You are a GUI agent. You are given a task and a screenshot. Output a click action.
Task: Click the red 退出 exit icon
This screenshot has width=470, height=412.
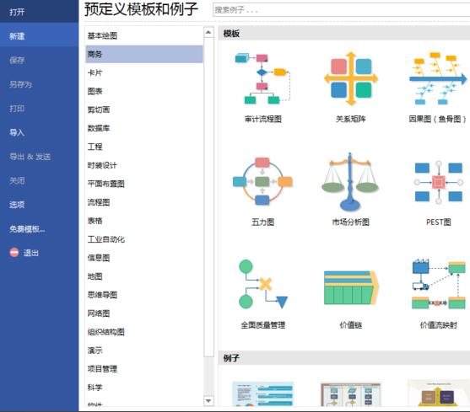pyautogui.click(x=14, y=253)
